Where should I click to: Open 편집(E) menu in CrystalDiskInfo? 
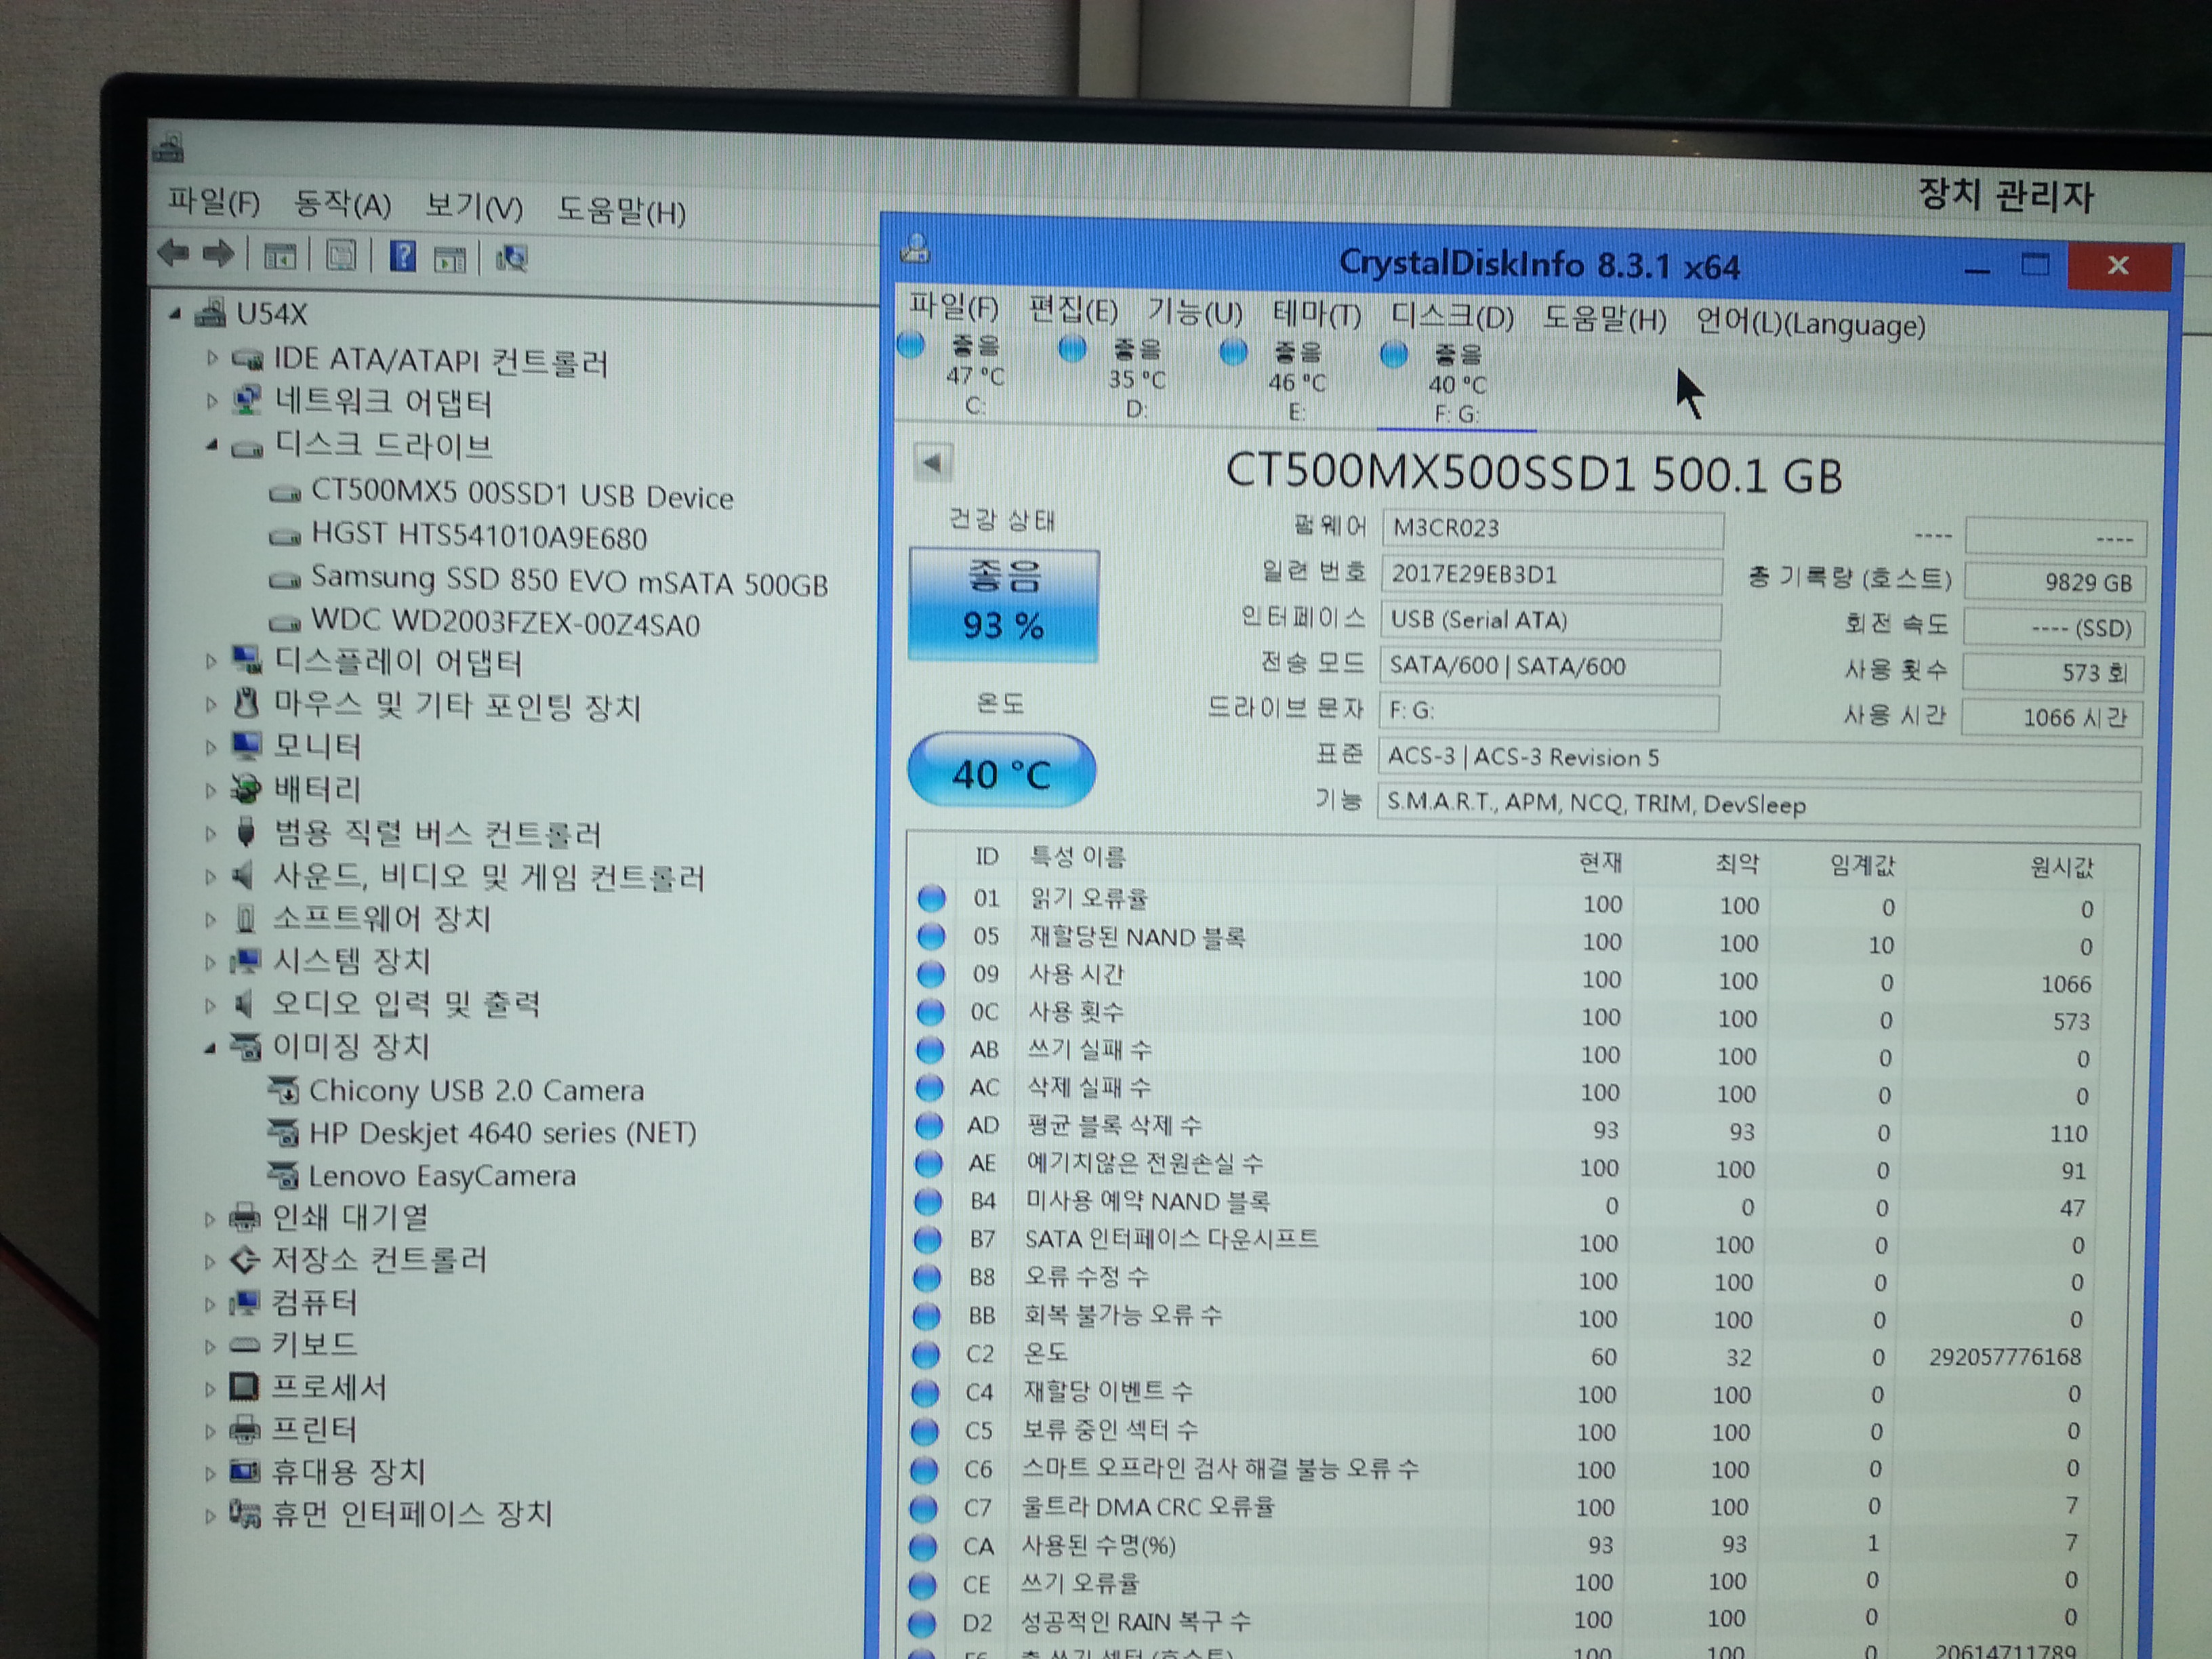coord(1073,310)
